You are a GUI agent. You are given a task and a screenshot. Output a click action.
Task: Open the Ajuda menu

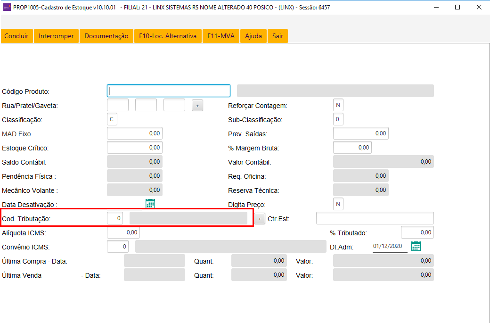tap(253, 36)
